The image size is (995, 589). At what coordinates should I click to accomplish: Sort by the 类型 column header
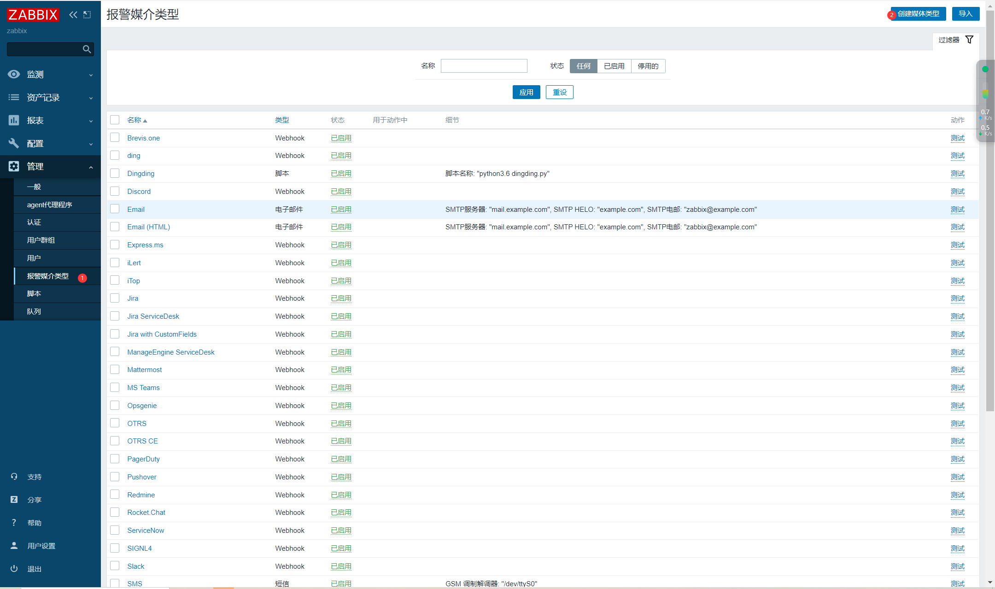coord(282,120)
